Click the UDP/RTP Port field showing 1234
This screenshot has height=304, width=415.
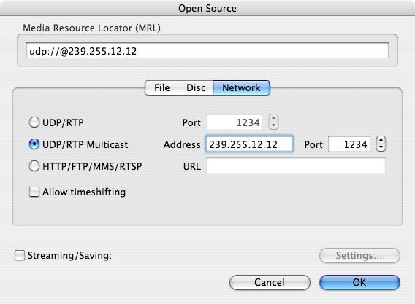point(235,122)
